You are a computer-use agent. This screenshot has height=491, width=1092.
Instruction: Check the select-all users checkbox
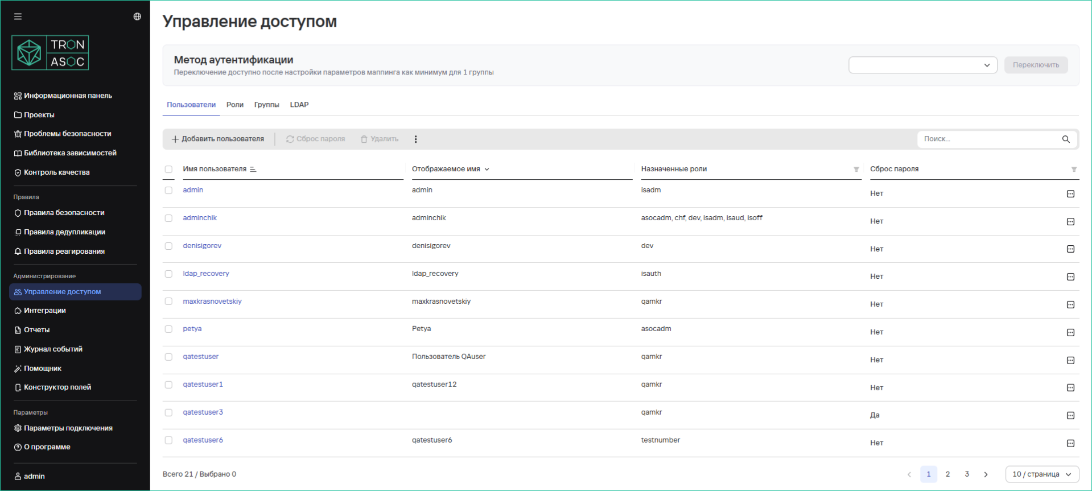168,170
